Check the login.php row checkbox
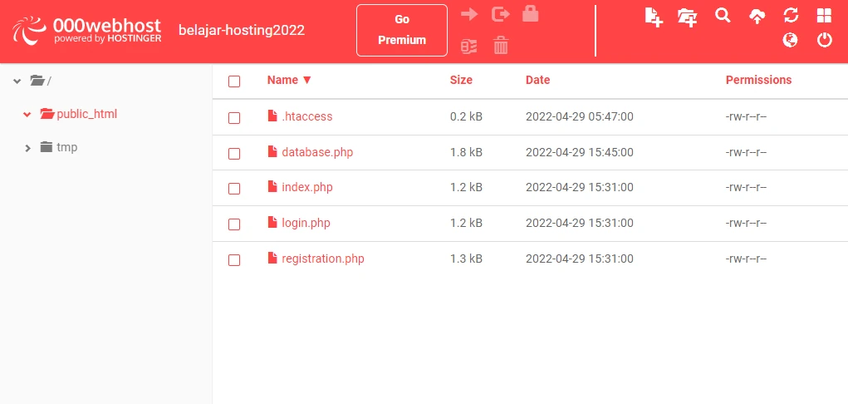The height and width of the screenshot is (404, 848). pos(234,224)
